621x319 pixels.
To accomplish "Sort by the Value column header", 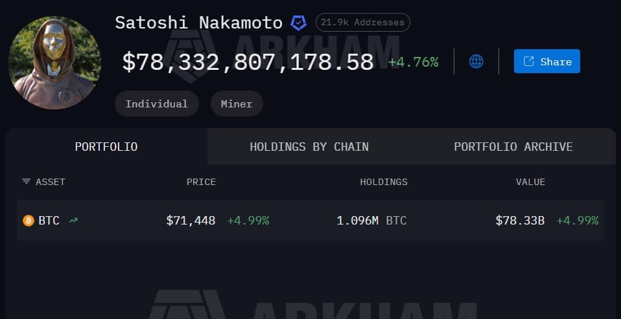I will pyautogui.click(x=530, y=182).
